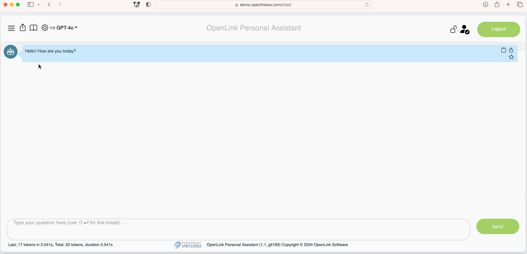Expand the Safari sidebar options chevron
527x254 pixels.
[x=39, y=5]
